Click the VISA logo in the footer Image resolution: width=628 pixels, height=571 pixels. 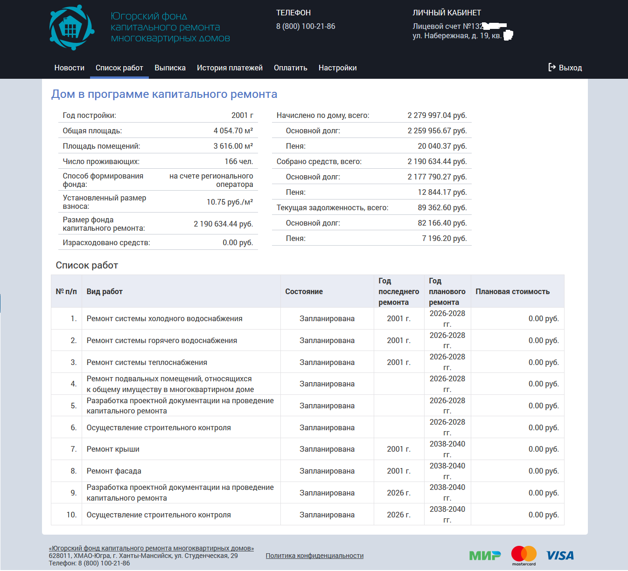pyautogui.click(x=560, y=556)
